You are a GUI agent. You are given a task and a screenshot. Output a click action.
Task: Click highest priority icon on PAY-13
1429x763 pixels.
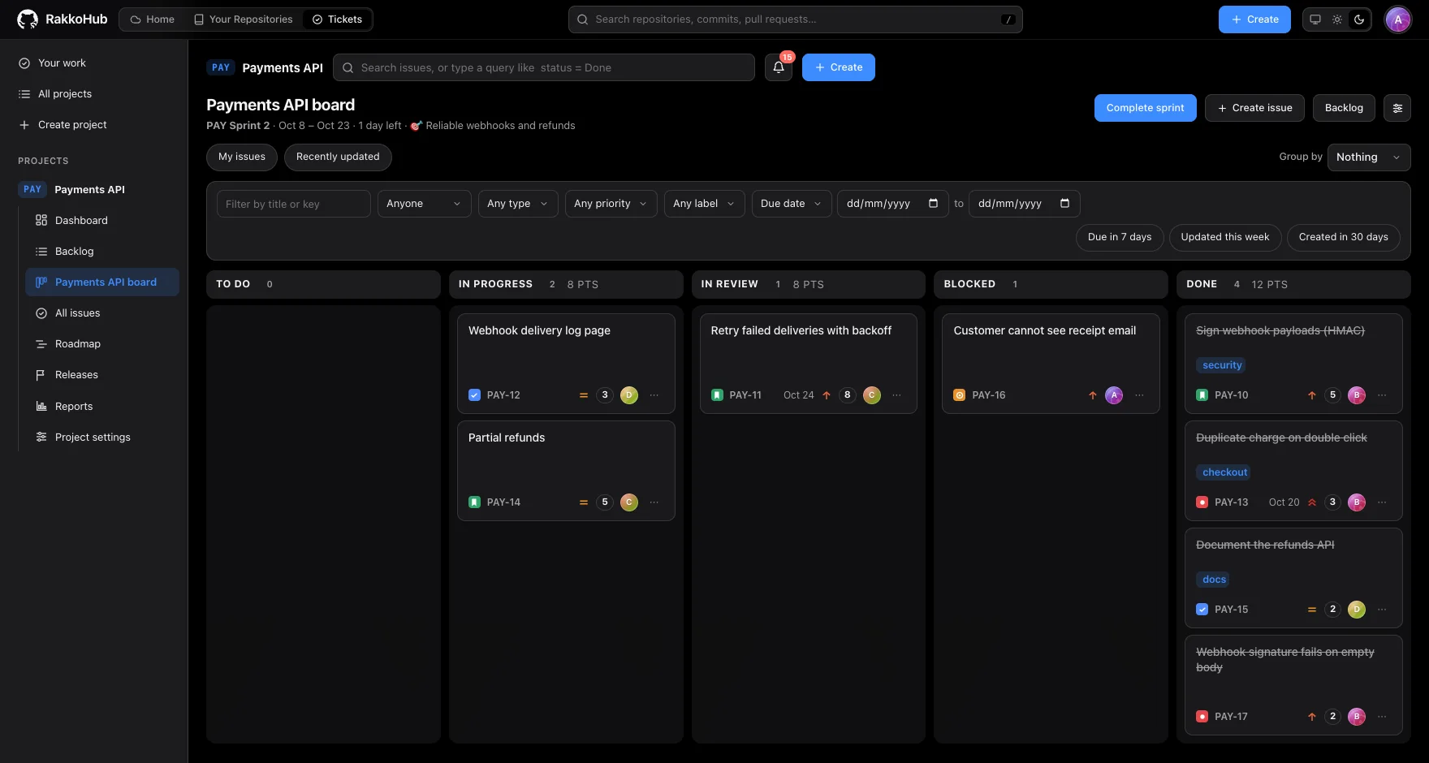tap(1312, 502)
